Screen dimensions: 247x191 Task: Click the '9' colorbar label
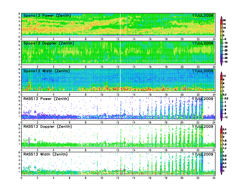(x=224, y=80)
